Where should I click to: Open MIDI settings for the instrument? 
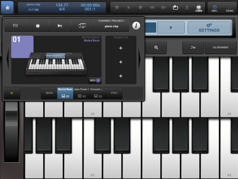point(95,80)
